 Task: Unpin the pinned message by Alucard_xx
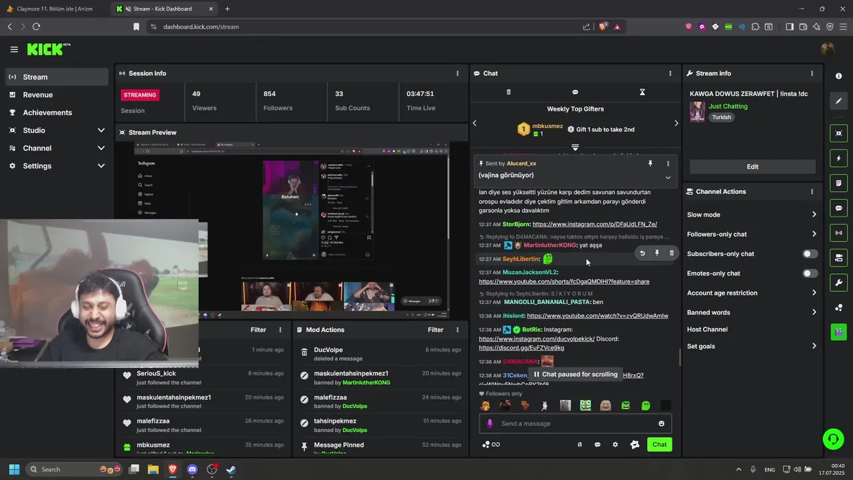click(650, 163)
